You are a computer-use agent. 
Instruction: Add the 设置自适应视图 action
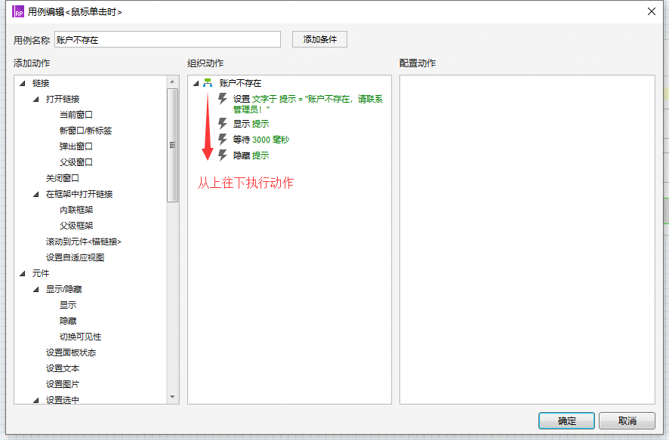(x=75, y=257)
